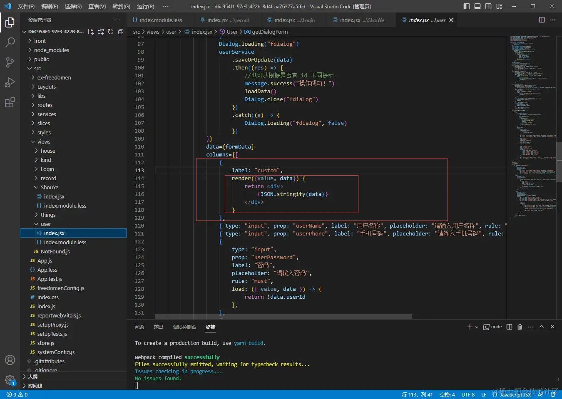This screenshot has height=399, width=562.
Task: Open the 文件(F) menu
Action: click(x=26, y=6)
